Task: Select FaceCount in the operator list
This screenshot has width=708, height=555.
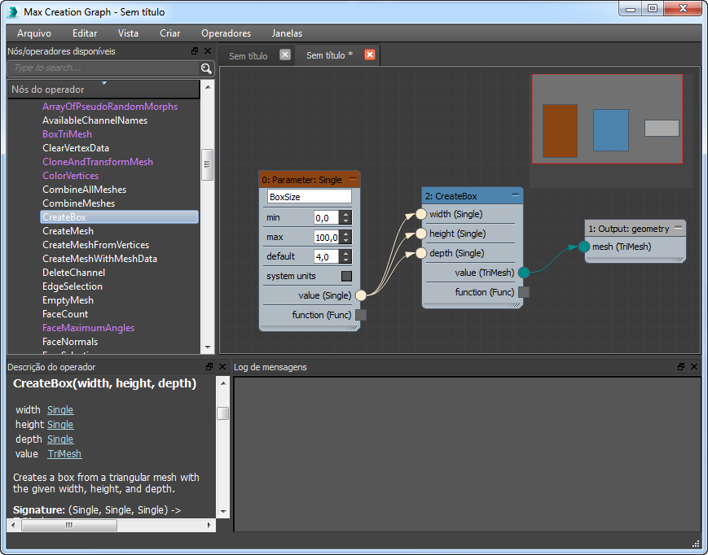Action: point(65,314)
